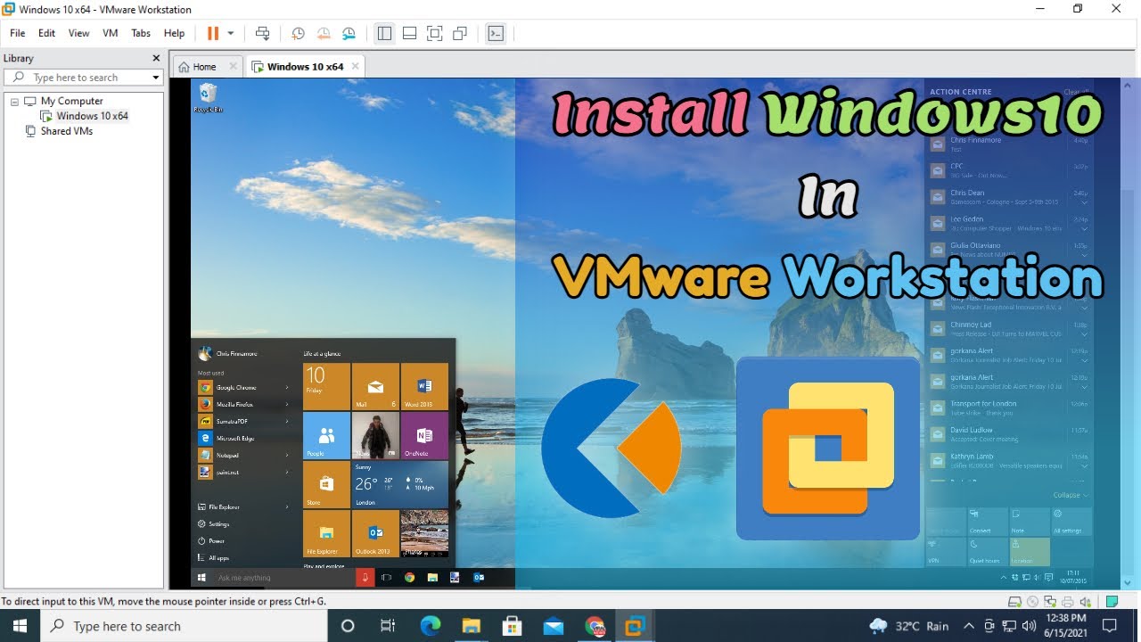1141x642 pixels.
Task: Click the host volume speaker icon
Action: click(x=1030, y=626)
